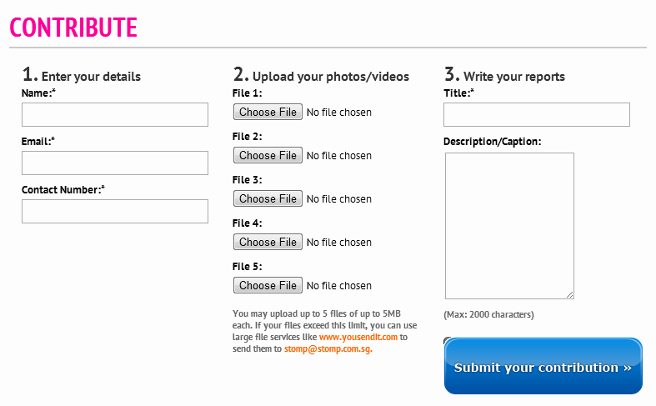Click the Description/Caption label
The image size is (656, 406).
(492, 142)
